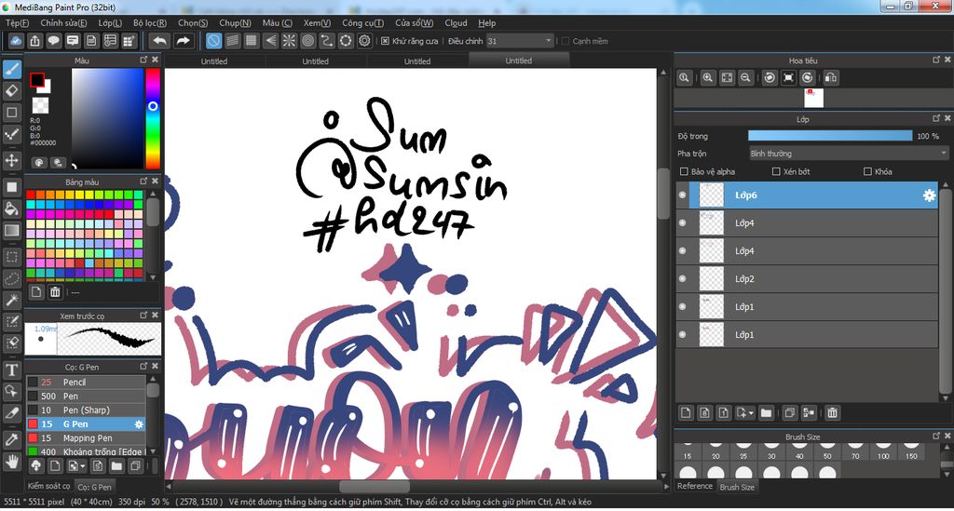The image size is (954, 511).
Task: Click the delete layer trash icon
Action: point(832,413)
